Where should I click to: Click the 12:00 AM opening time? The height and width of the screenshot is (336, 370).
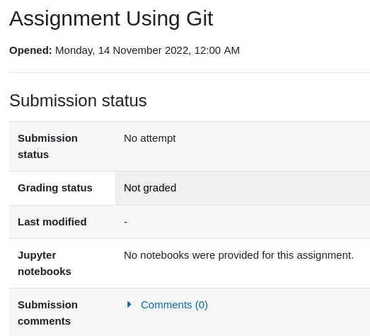coord(217,50)
